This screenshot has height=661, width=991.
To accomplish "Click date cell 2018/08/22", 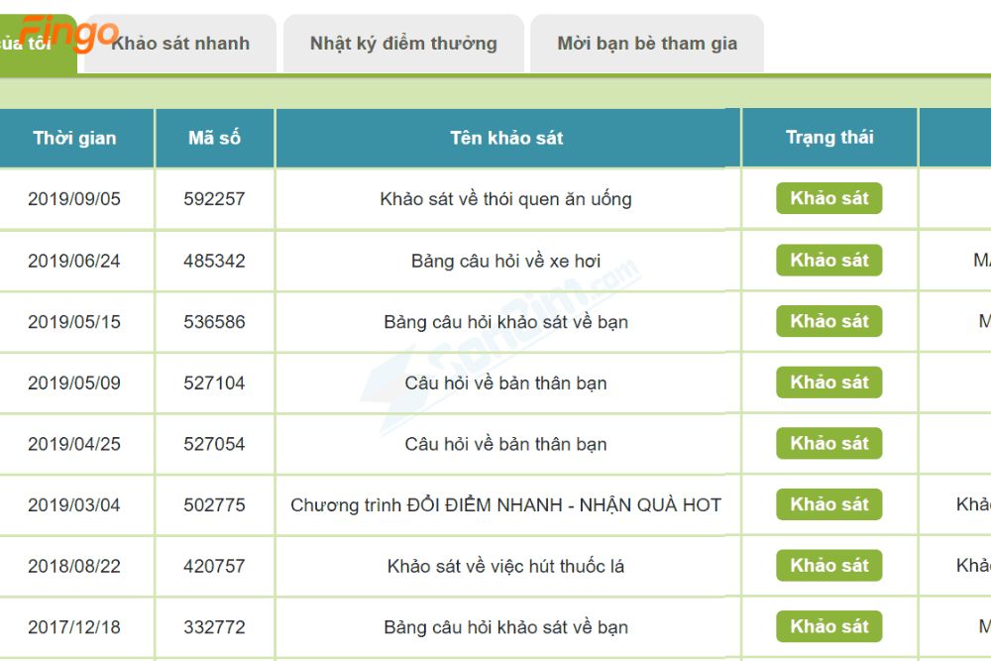I will click(74, 566).
